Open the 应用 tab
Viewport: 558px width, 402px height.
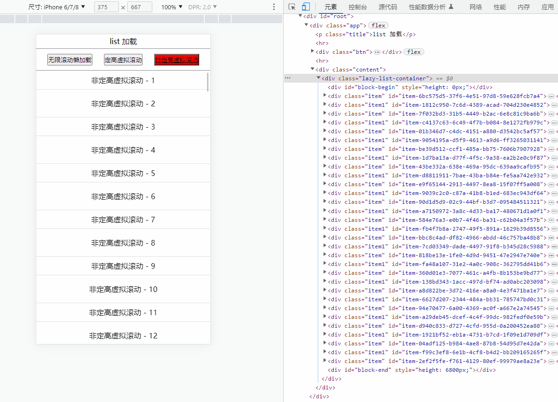(x=548, y=7)
